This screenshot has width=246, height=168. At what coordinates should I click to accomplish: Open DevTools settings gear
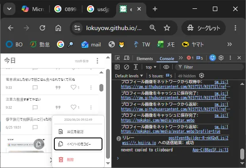click(x=221, y=58)
